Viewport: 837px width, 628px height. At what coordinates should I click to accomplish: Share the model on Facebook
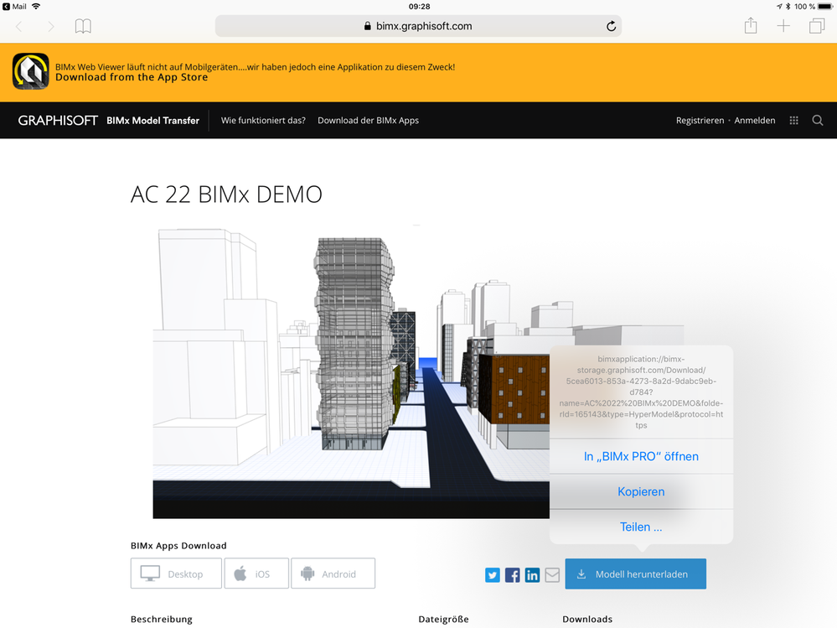click(x=512, y=575)
